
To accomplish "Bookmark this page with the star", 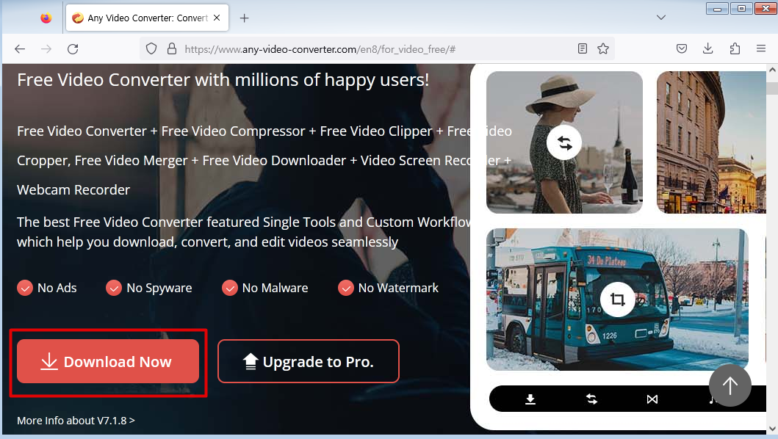I will click(x=603, y=48).
